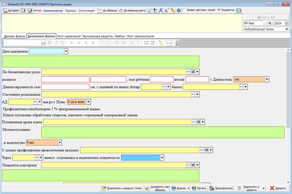Viewport: 292px width, 194px height.
Task: Click the ellipsis in Апгар score field
Action: [164, 87]
